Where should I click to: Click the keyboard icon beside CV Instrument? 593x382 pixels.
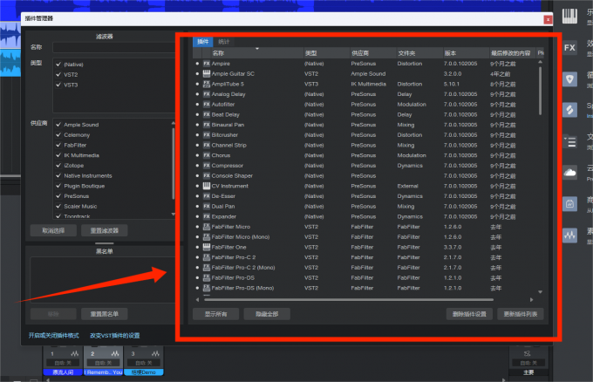coord(207,186)
